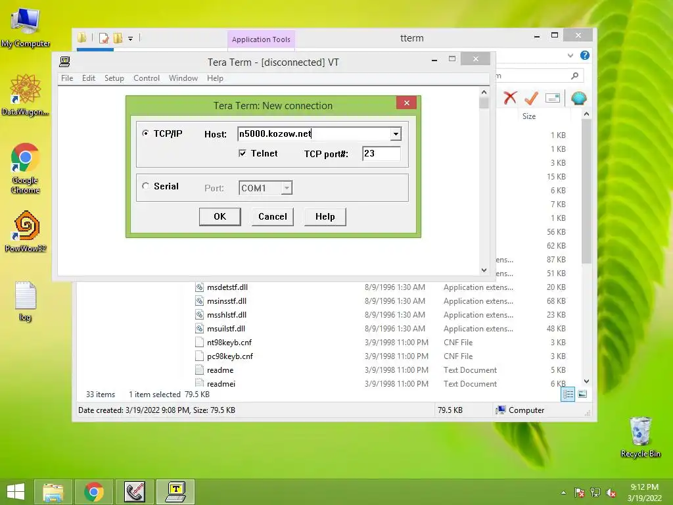Image resolution: width=673 pixels, height=505 pixels.
Task: Select the Application Tools ribbon tab
Action: click(x=261, y=39)
